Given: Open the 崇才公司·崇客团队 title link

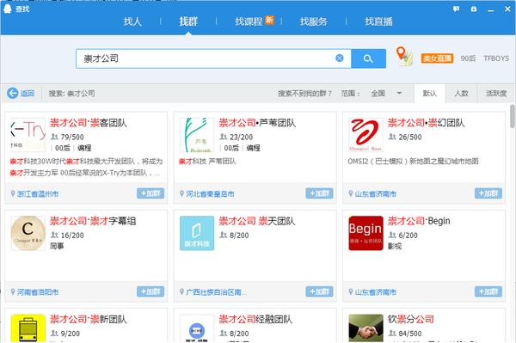Looking at the screenshot, I should tap(89, 123).
